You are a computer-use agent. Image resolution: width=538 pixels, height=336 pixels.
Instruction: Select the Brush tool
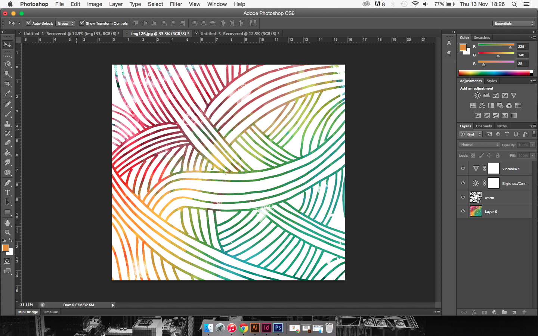(7, 114)
